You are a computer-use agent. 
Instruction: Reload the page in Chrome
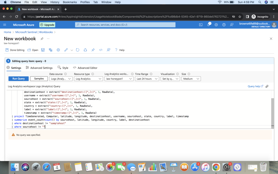(x=17, y=17)
